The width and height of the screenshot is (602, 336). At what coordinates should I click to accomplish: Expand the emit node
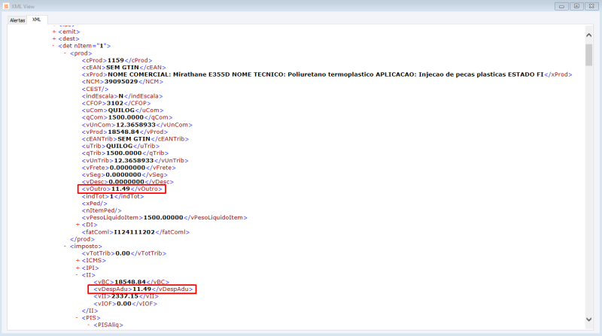(54, 32)
